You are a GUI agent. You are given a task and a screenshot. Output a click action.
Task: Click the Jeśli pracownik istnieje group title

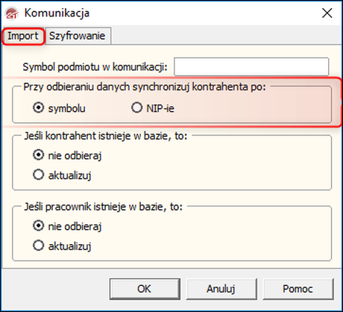tap(104, 207)
